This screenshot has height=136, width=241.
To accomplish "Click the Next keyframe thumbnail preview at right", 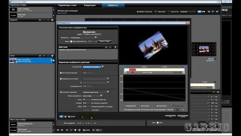I will click(x=204, y=49).
